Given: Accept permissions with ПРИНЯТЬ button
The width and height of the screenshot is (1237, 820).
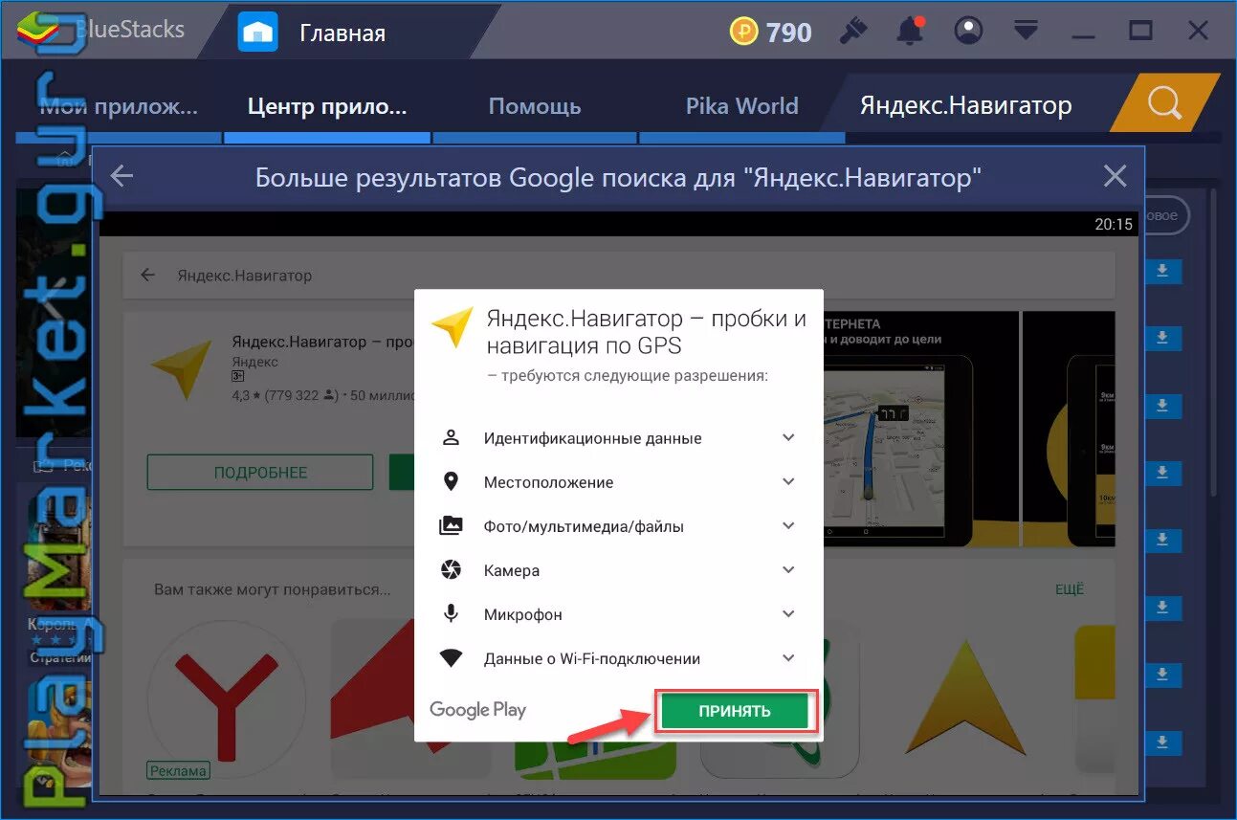Looking at the screenshot, I should pos(735,711).
